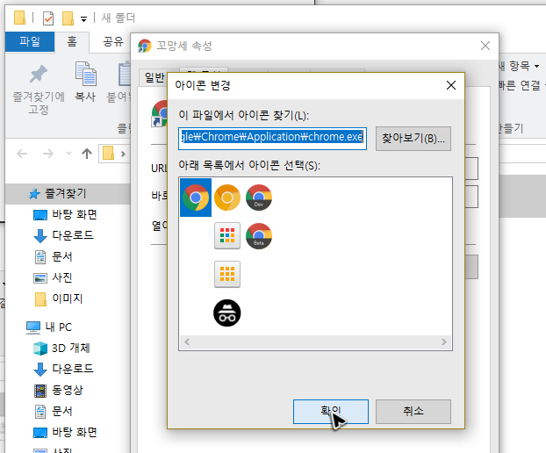The image size is (546, 453).
Task: Click 확인 to confirm icon change
Action: (331, 412)
